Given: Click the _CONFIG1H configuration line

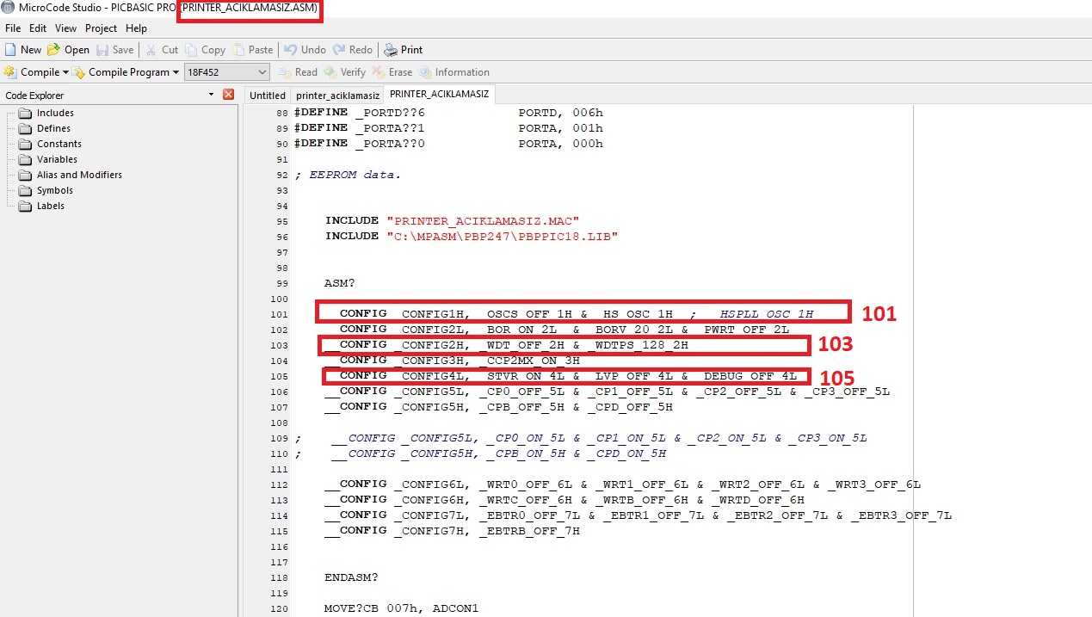Looking at the screenshot, I should coord(569,314).
